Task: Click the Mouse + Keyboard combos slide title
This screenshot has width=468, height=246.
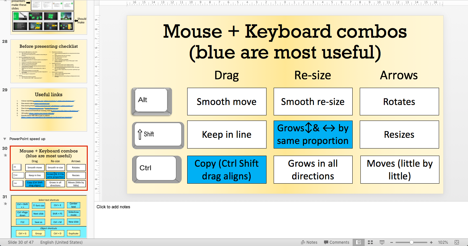Action: [x=285, y=42]
